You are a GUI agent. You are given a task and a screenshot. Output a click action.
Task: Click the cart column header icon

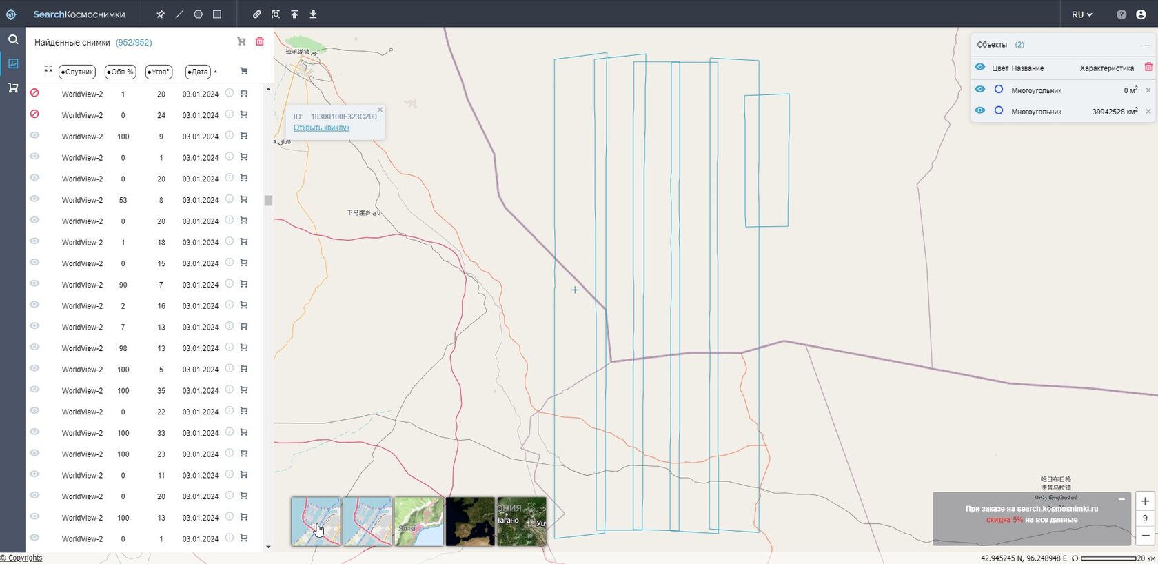point(243,71)
